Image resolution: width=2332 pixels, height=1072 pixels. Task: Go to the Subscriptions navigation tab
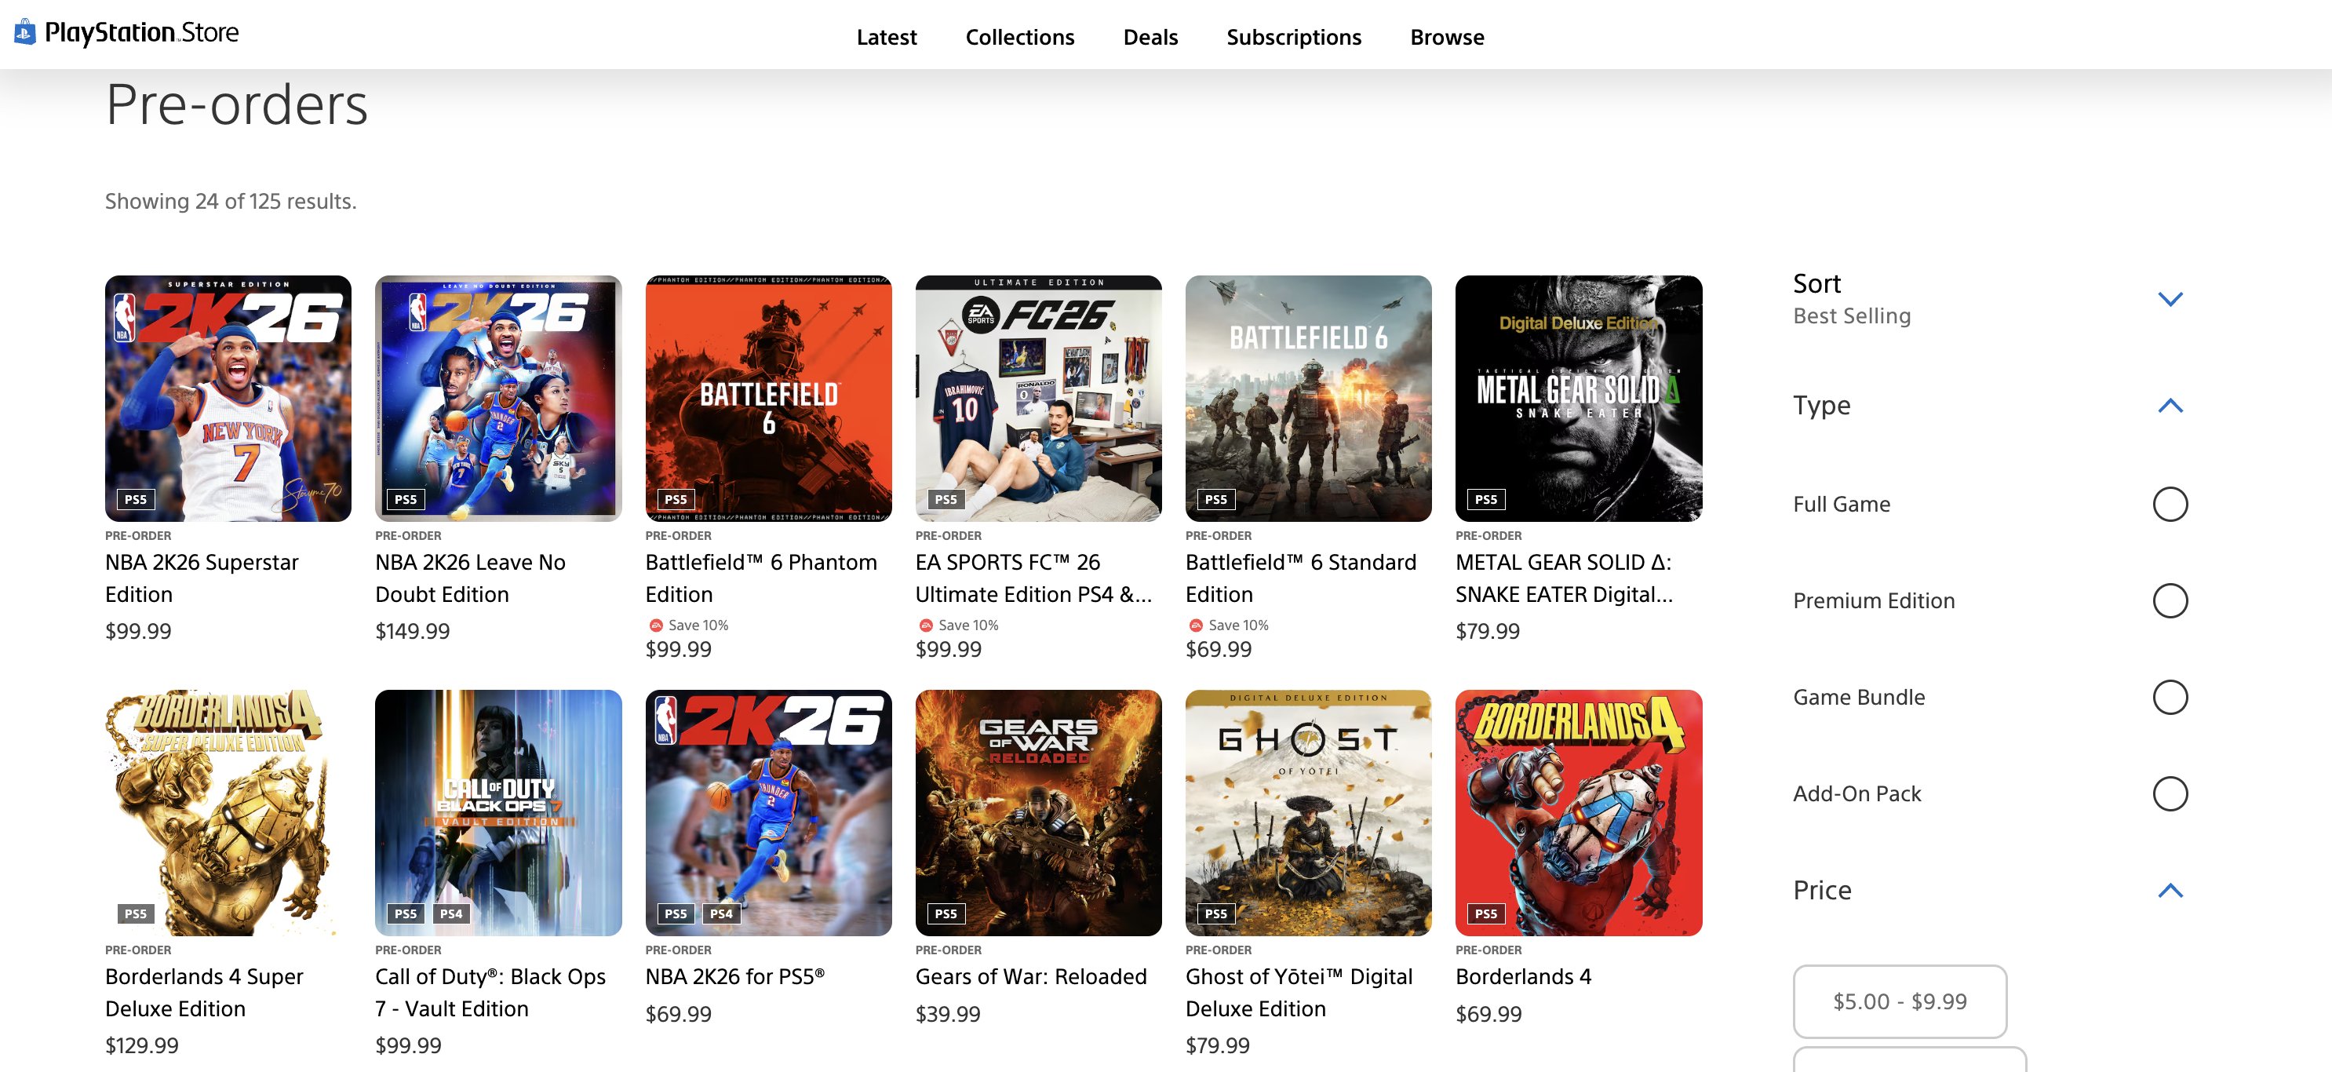pos(1293,37)
